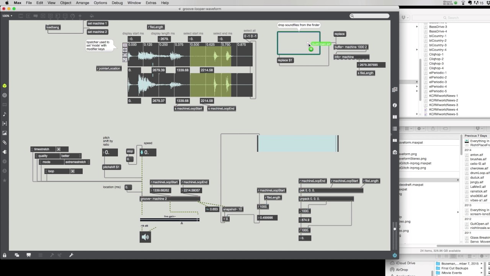Image resolution: width=490 pixels, height=276 pixels.
Task: Open patcher inspector wrench icon
Action: [x=71, y=255]
